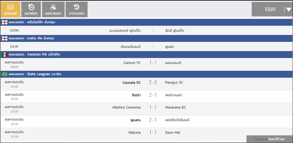Expand the TODAY date dropdown arrow
This screenshot has height=143, width=293.
[289, 9]
